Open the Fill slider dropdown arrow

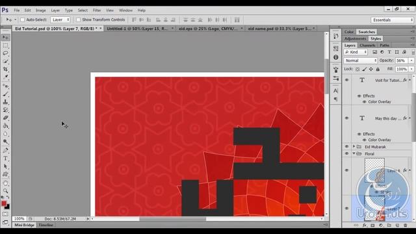(411, 70)
